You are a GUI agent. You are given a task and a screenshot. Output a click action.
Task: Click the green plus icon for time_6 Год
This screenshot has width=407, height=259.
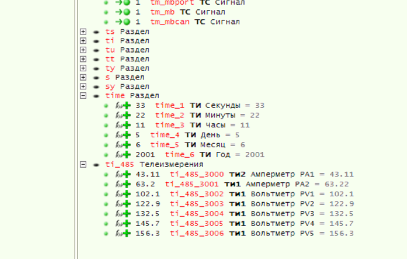[x=126, y=155]
